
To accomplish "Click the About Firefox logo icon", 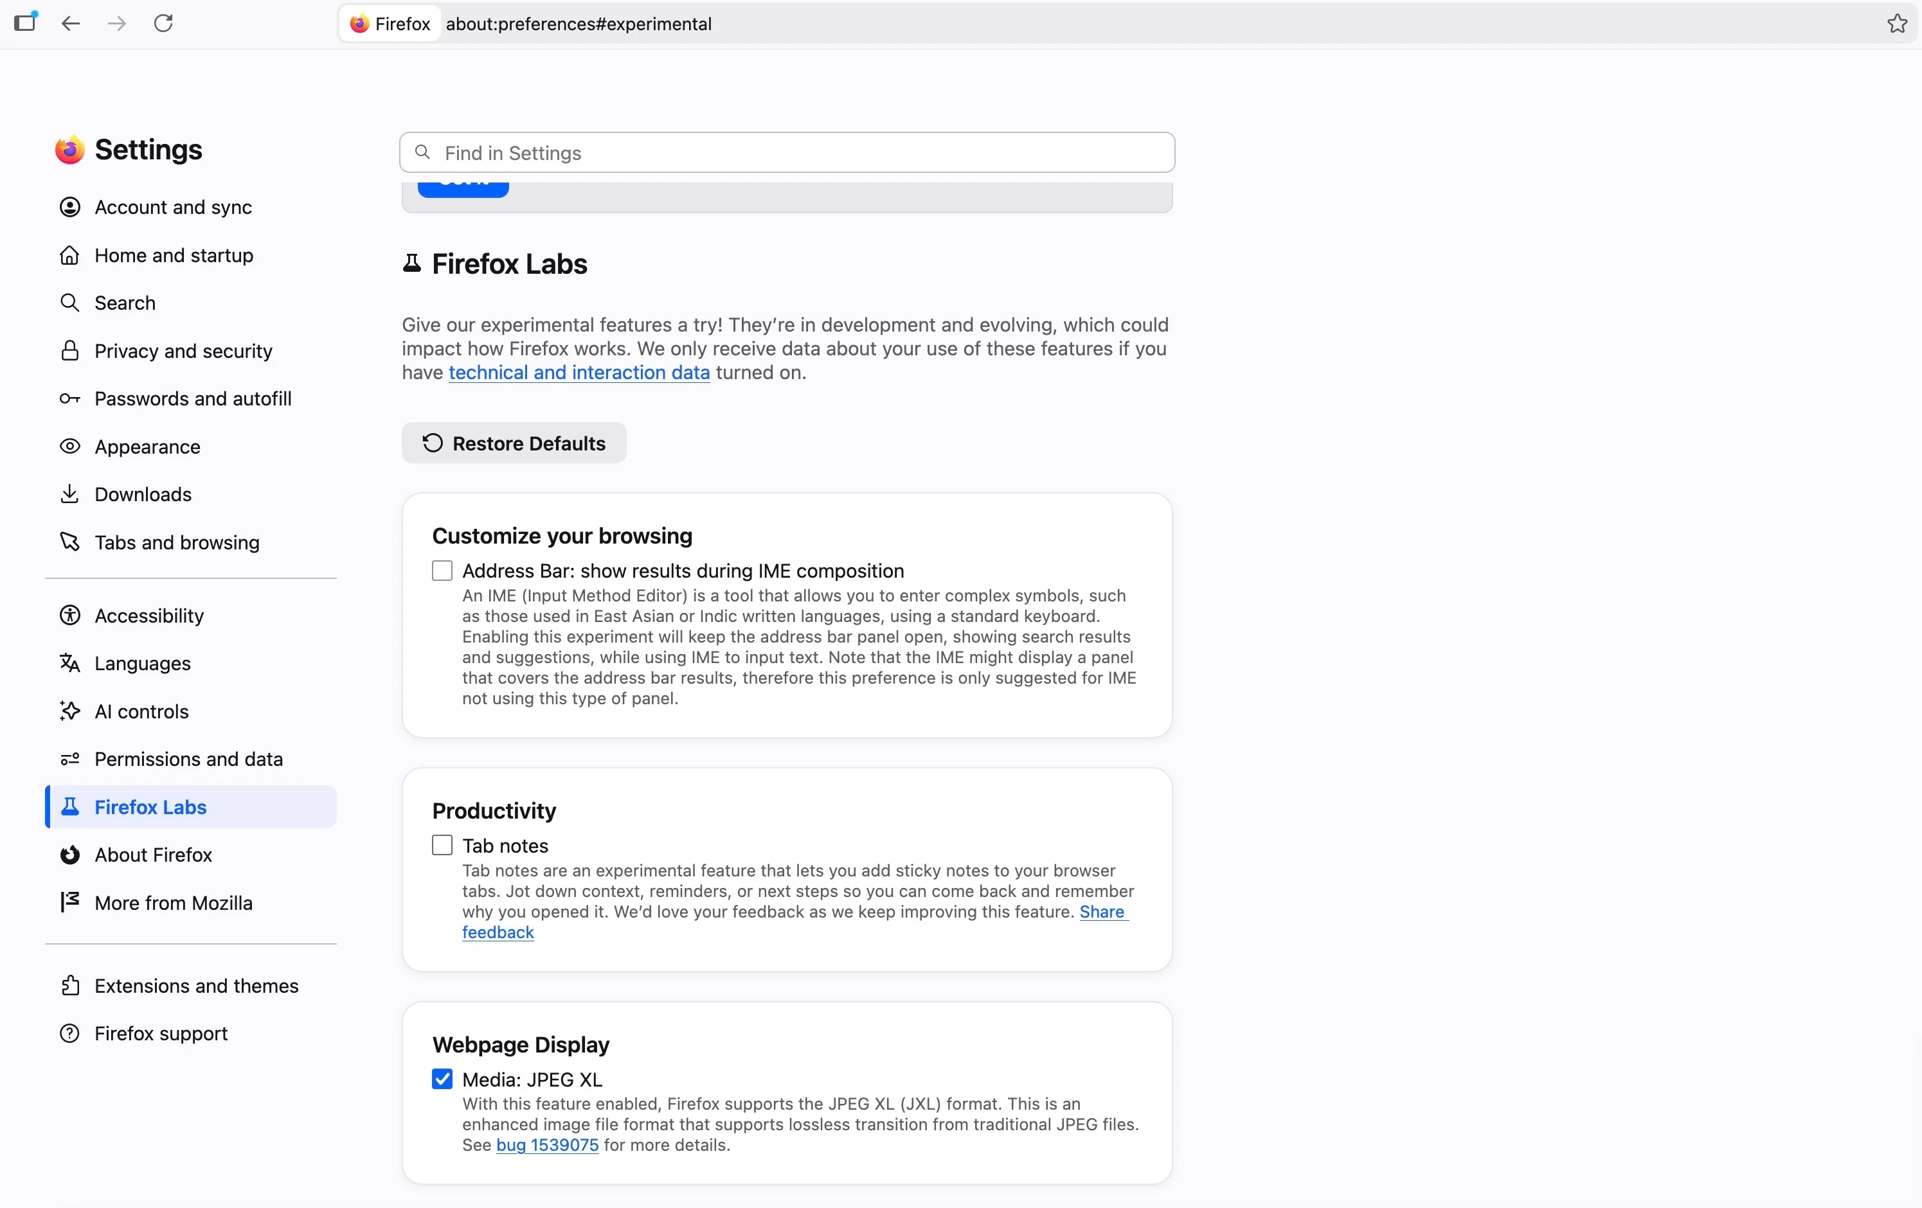I will click(x=70, y=855).
